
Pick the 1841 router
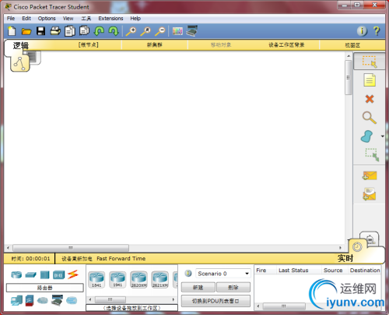(x=96, y=279)
